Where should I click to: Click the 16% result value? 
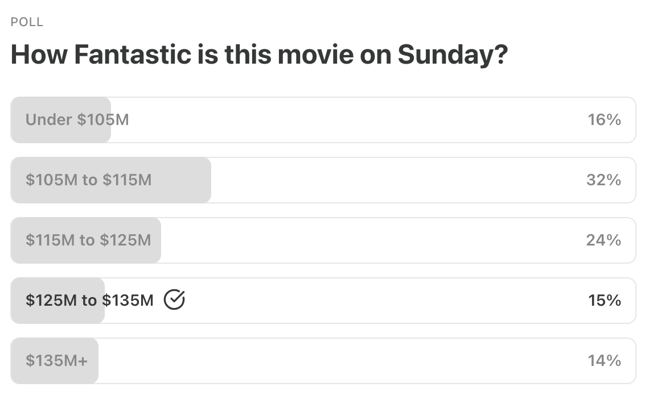coord(604,120)
